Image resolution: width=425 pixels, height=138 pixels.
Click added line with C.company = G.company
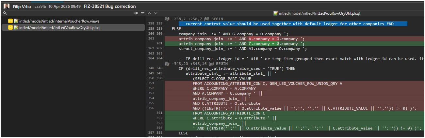(x=241, y=44)
